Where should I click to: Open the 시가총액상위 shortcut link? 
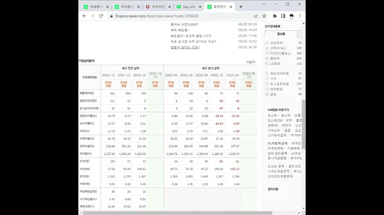(x=277, y=143)
